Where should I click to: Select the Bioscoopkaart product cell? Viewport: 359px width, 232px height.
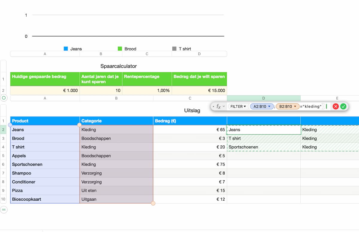click(45, 199)
